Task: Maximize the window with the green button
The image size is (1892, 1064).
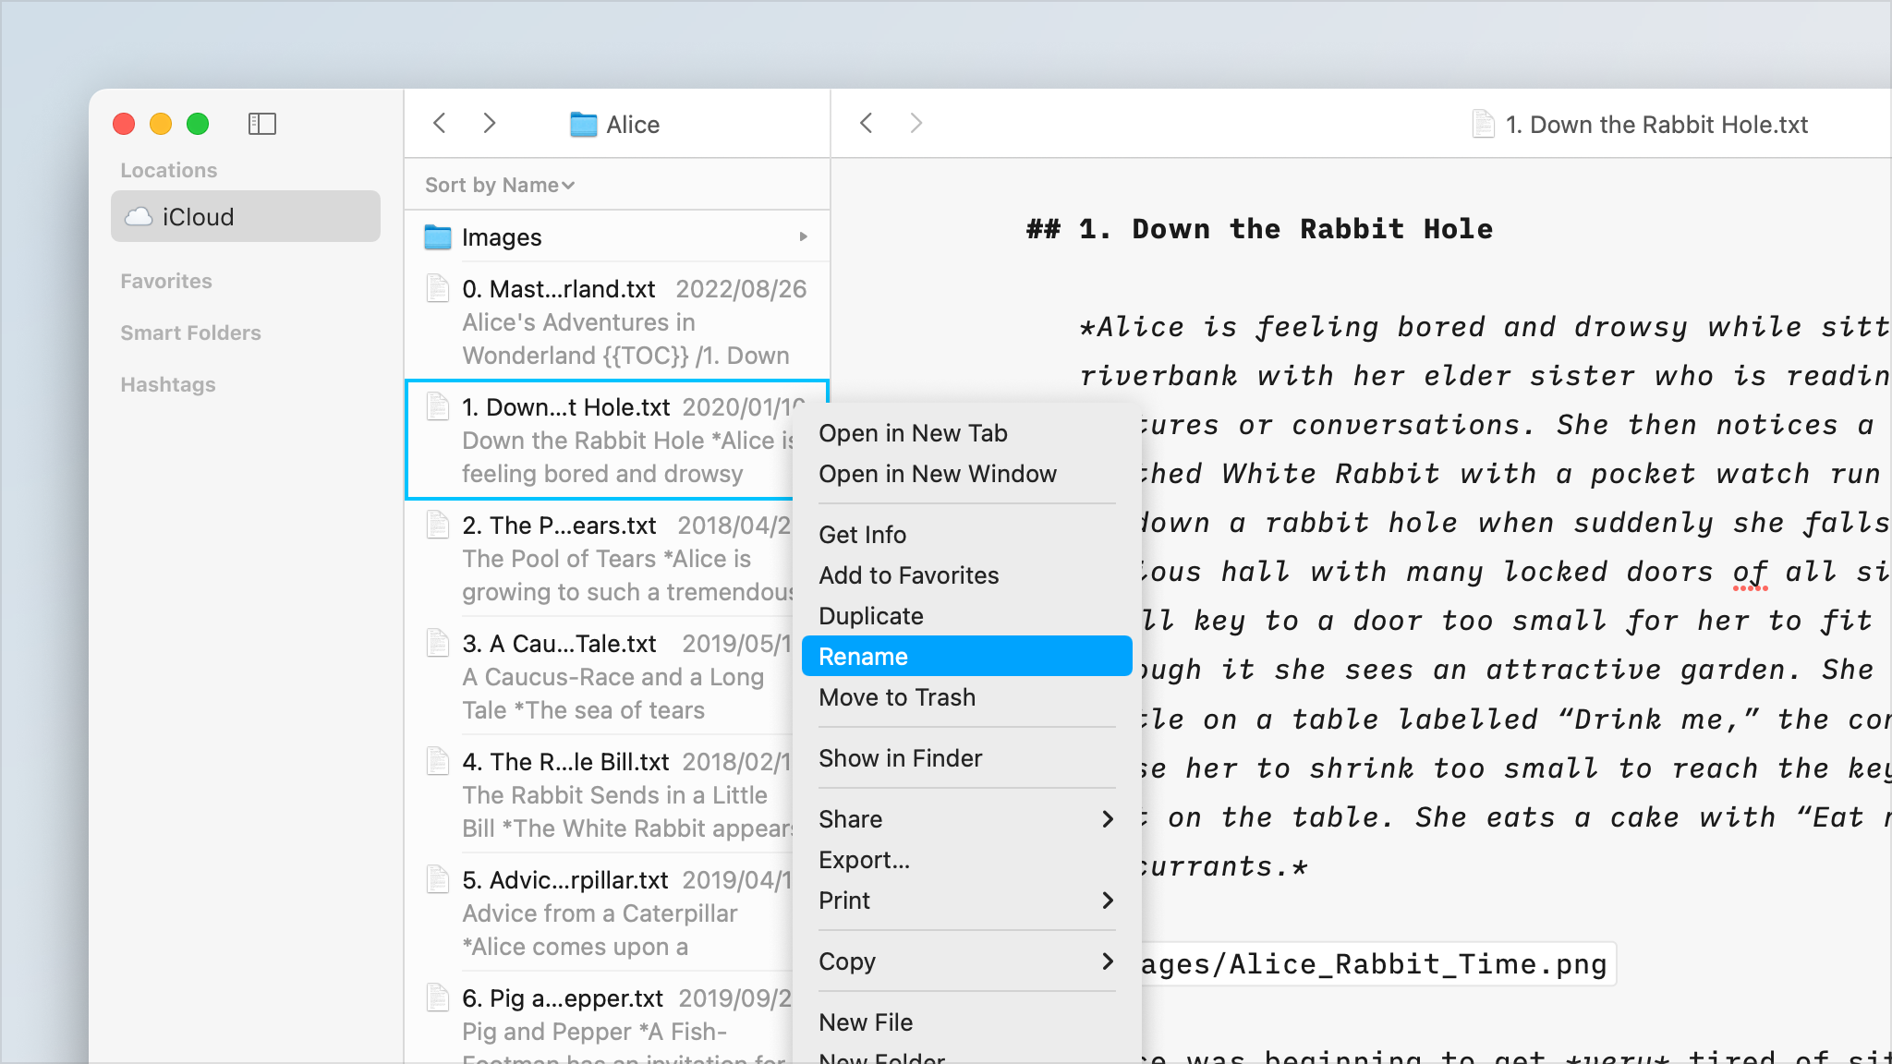Action: 198,124
